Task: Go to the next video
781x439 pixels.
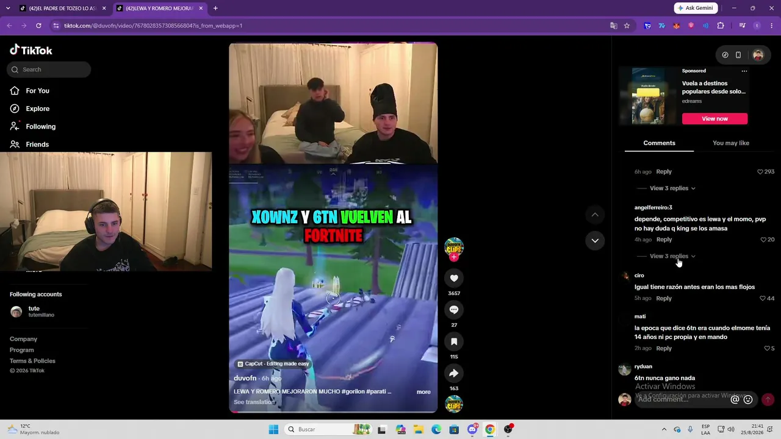Action: [x=595, y=240]
